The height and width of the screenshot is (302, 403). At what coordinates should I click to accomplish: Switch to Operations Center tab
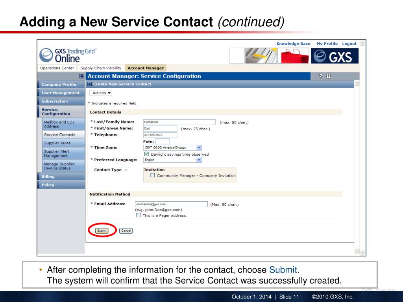click(57, 68)
